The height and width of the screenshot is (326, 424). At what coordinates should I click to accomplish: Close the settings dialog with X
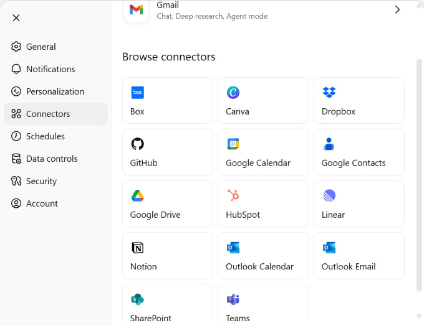16,18
